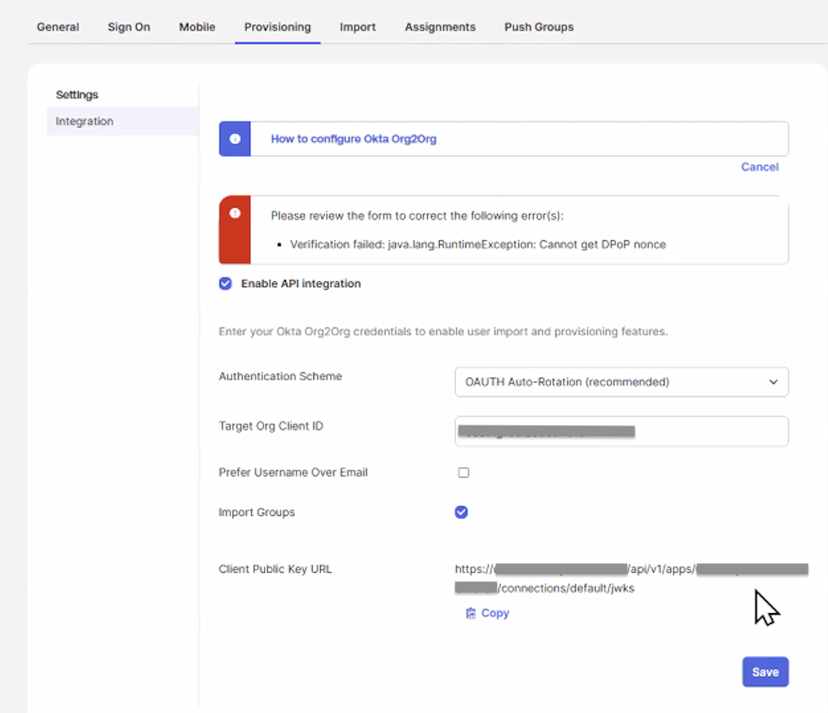Switch to Push Groups tab
The height and width of the screenshot is (713, 828).
point(538,27)
